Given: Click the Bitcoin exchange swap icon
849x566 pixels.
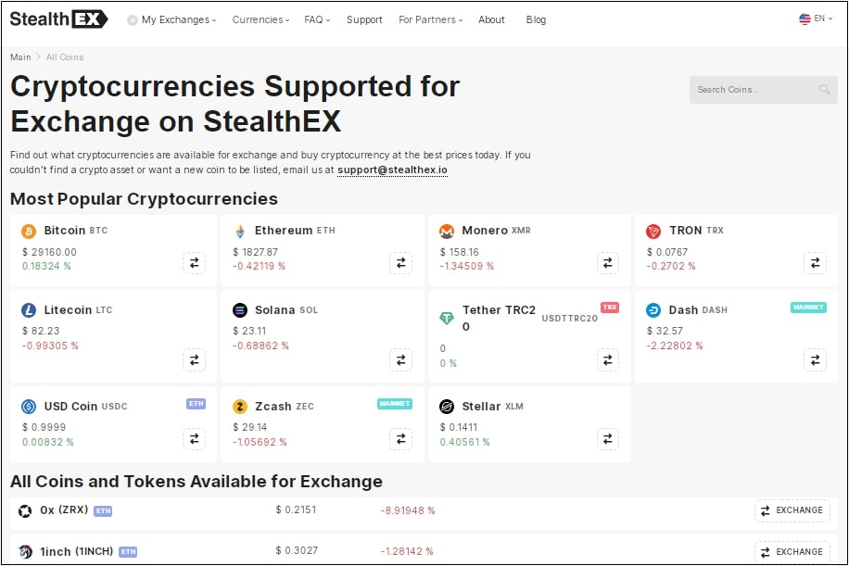Looking at the screenshot, I should (194, 263).
